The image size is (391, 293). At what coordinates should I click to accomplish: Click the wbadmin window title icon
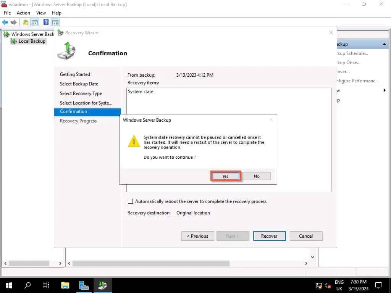coord(3,4)
